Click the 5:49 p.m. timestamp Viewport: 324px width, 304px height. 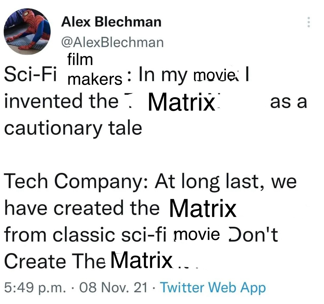[x=35, y=288]
